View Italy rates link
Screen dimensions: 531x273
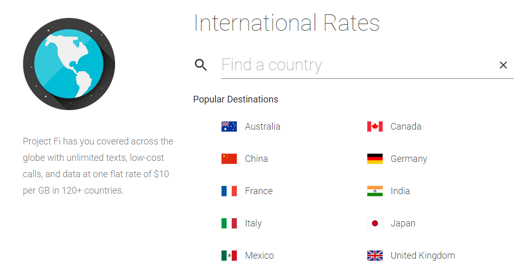pyautogui.click(x=253, y=223)
